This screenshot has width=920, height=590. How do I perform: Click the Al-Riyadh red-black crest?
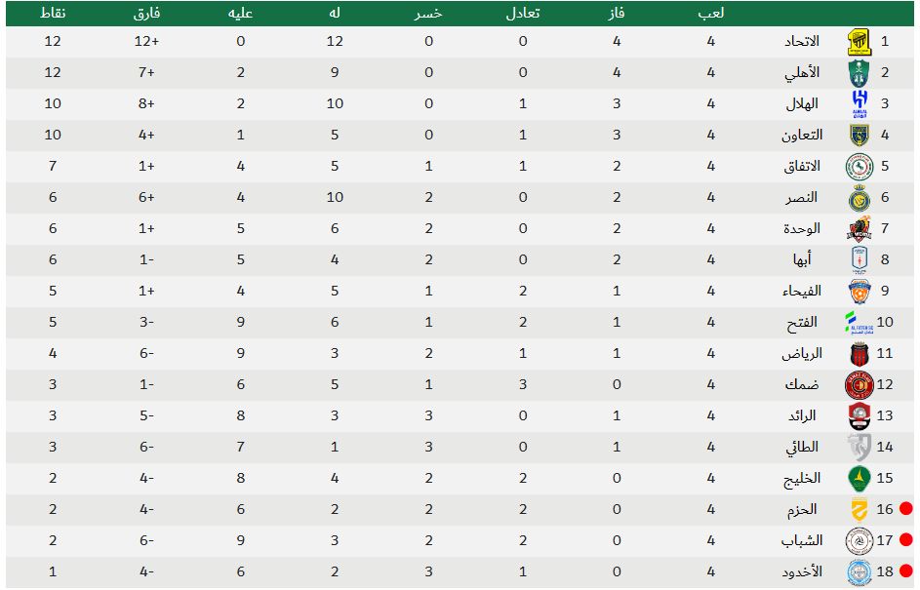pos(860,354)
